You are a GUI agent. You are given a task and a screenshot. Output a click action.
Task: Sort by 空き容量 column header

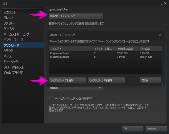tap(151, 49)
